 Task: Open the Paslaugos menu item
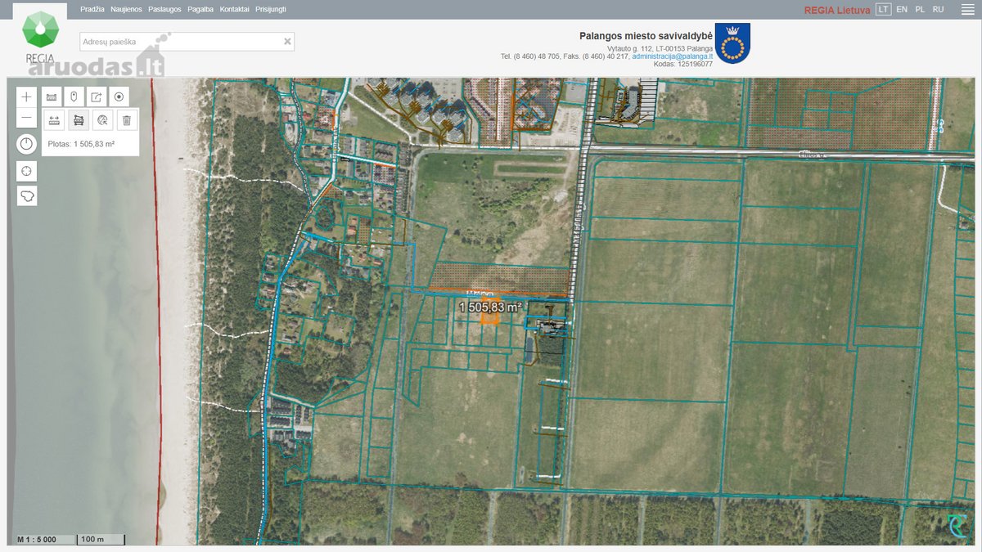tap(164, 9)
